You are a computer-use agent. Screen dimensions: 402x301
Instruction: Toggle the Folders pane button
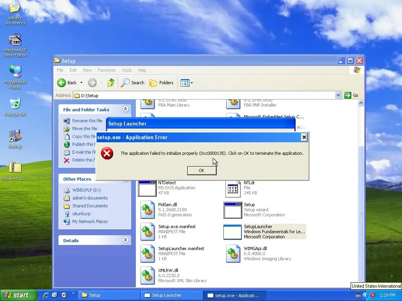tap(161, 83)
